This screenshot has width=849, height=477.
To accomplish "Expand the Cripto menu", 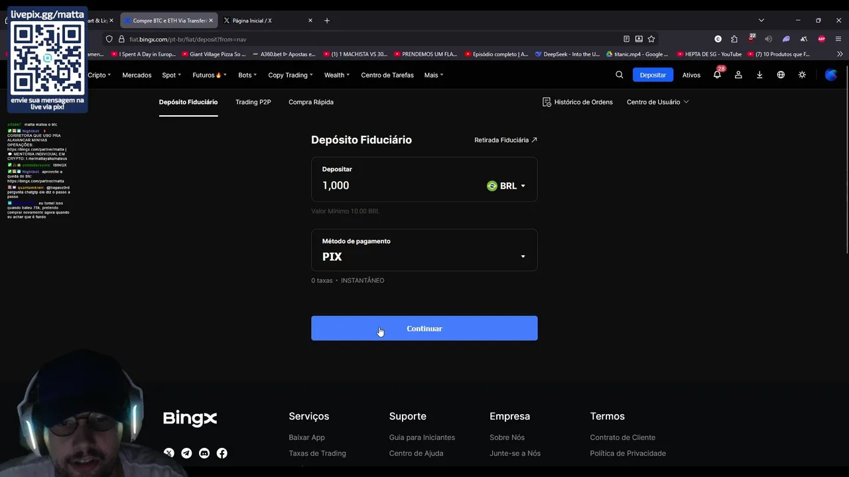I will (99, 75).
